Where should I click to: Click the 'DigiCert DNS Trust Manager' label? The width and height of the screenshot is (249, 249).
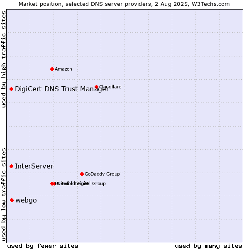[x=62, y=89]
